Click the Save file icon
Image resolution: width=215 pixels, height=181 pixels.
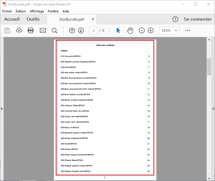[x=7, y=31]
